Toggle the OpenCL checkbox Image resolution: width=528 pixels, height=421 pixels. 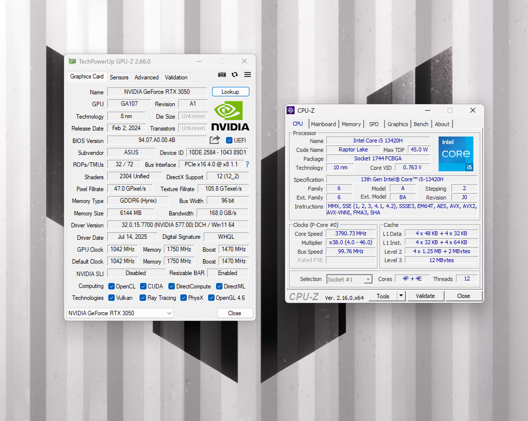[x=111, y=286]
